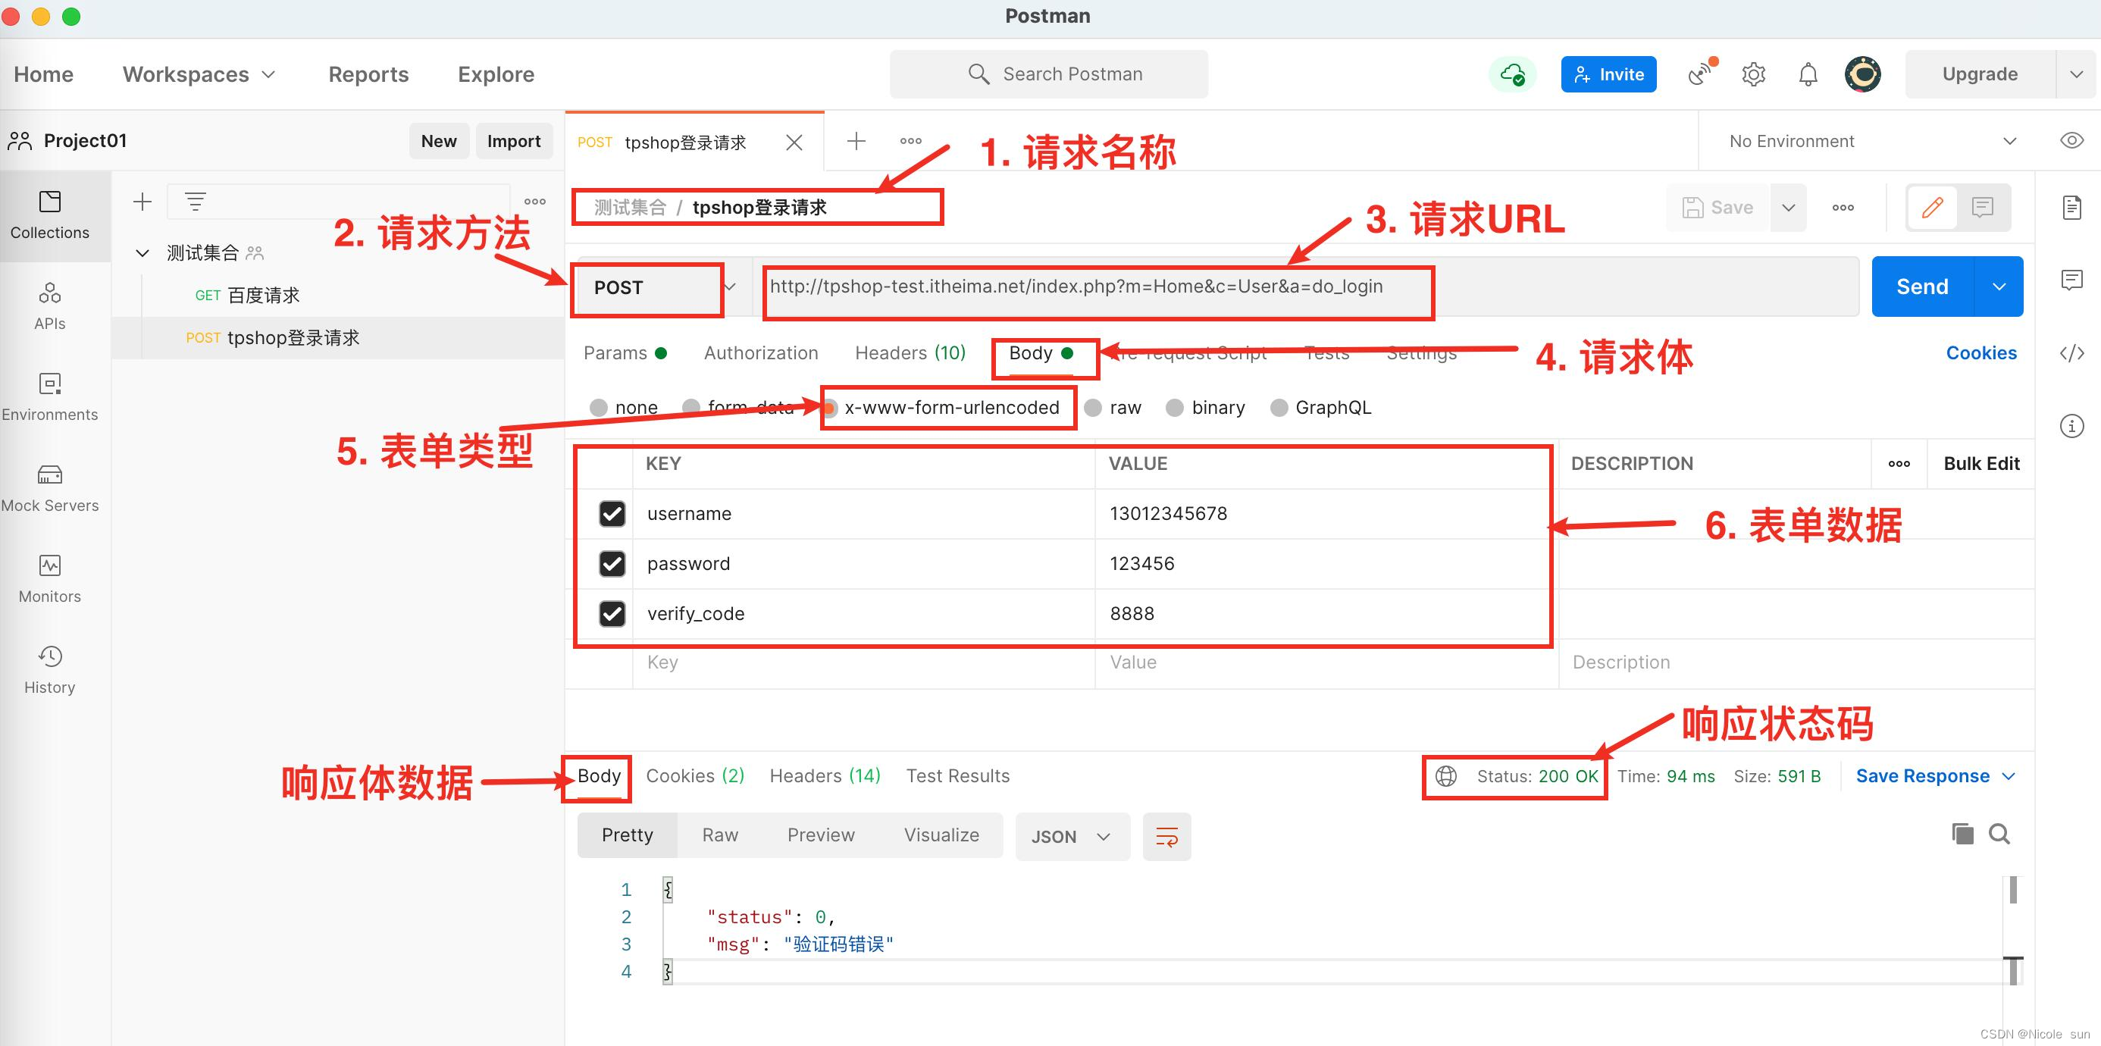Image resolution: width=2101 pixels, height=1046 pixels.
Task: Click the Cookies link
Action: click(x=1980, y=353)
